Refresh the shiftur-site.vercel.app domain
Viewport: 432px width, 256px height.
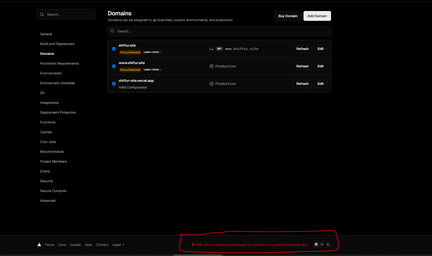point(303,84)
